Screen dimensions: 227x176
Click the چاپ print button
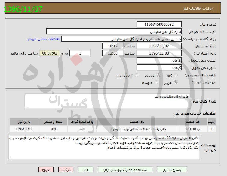point(86,170)
